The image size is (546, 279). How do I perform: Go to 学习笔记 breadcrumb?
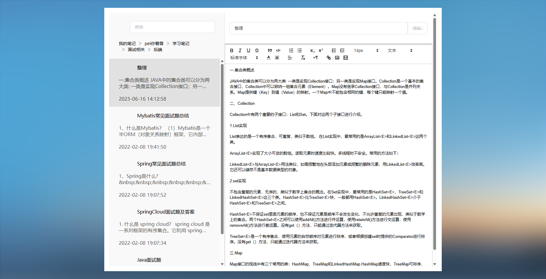181,44
